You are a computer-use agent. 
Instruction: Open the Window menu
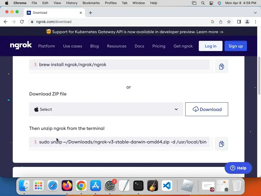139,3
